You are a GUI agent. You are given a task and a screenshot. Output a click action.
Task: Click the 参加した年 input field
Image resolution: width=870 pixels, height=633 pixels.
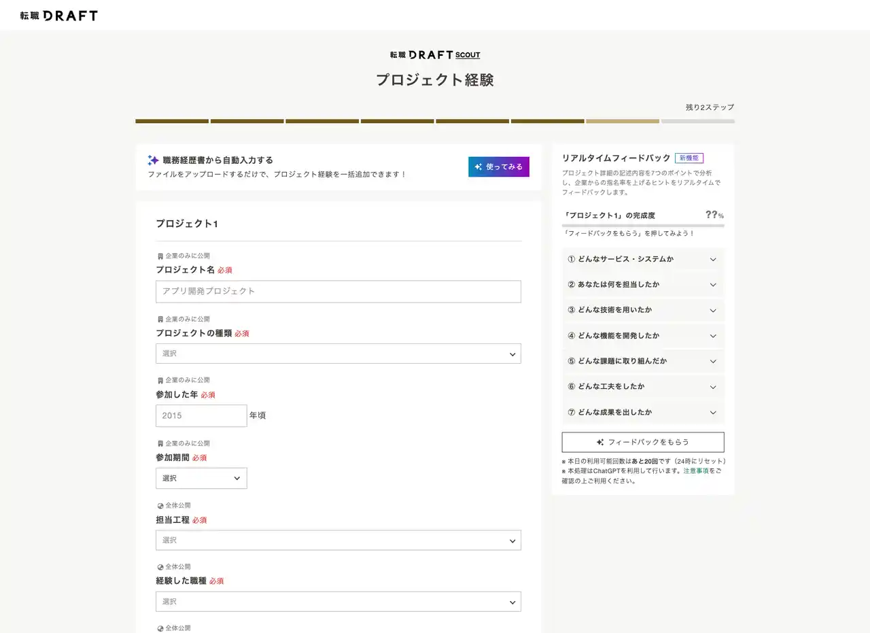(x=201, y=415)
